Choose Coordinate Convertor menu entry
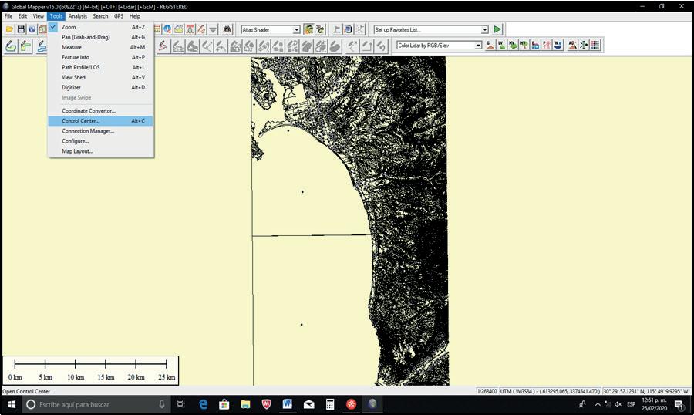694x415 pixels. (88, 111)
